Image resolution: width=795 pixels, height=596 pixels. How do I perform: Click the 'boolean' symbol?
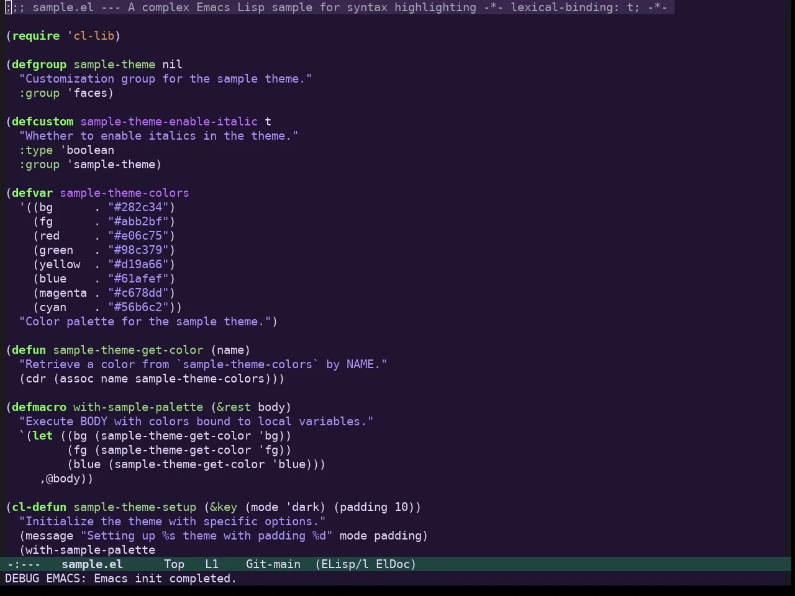click(90, 150)
